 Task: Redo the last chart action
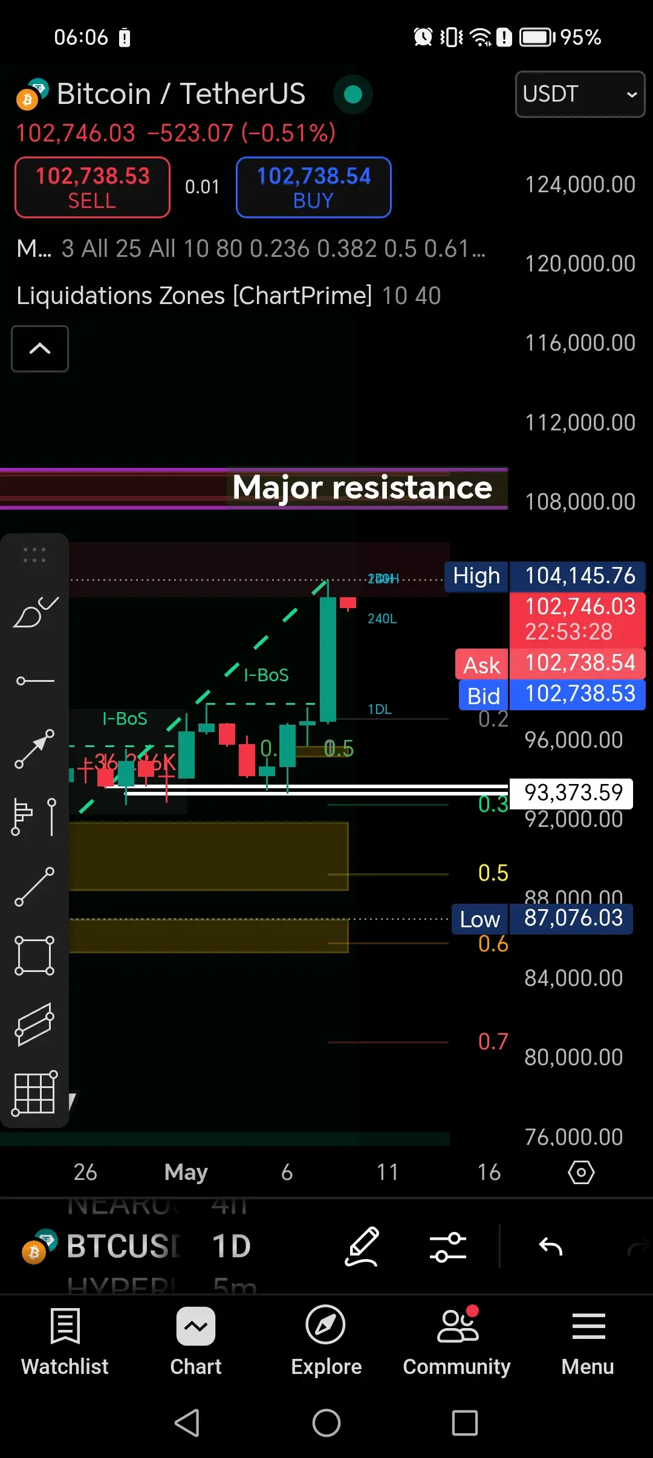pos(638,1247)
